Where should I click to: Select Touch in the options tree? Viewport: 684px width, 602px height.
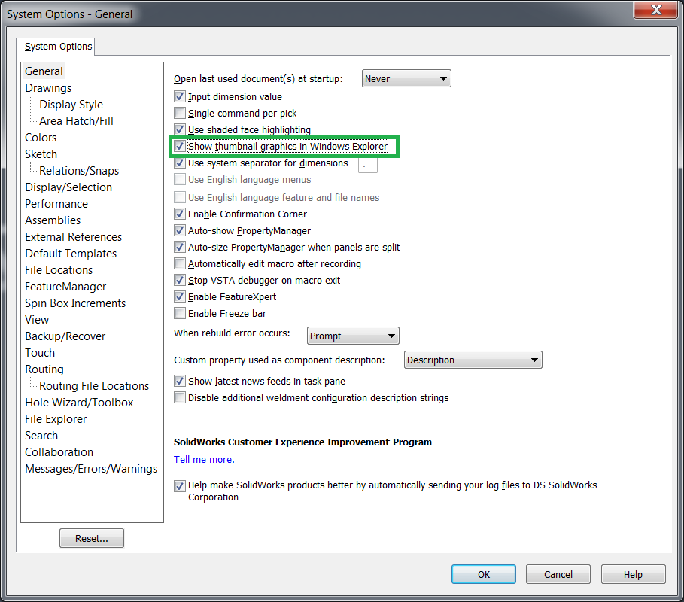[40, 353]
